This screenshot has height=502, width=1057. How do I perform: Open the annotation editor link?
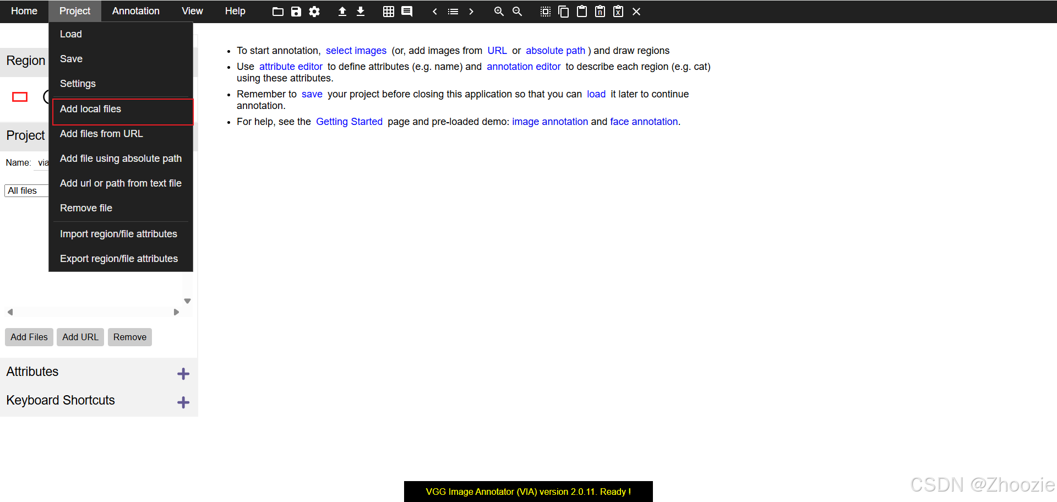(524, 67)
